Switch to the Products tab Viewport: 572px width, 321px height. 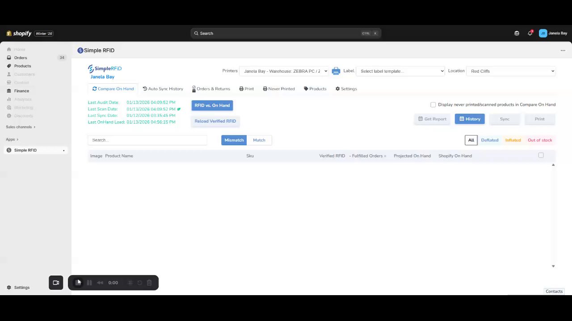315,89
